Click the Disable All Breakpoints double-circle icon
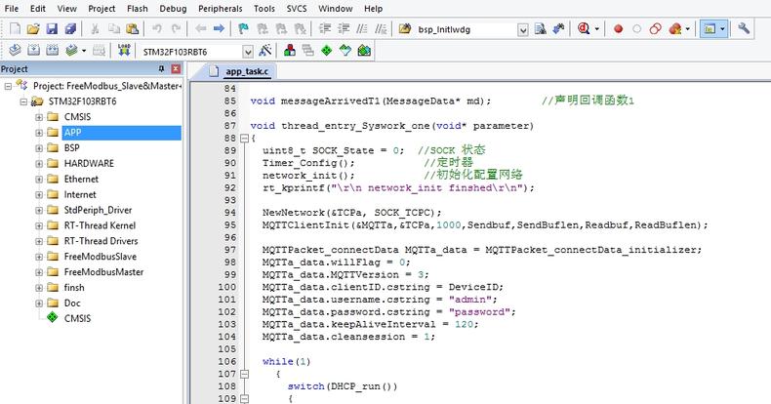The width and height of the screenshot is (771, 404). click(656, 29)
